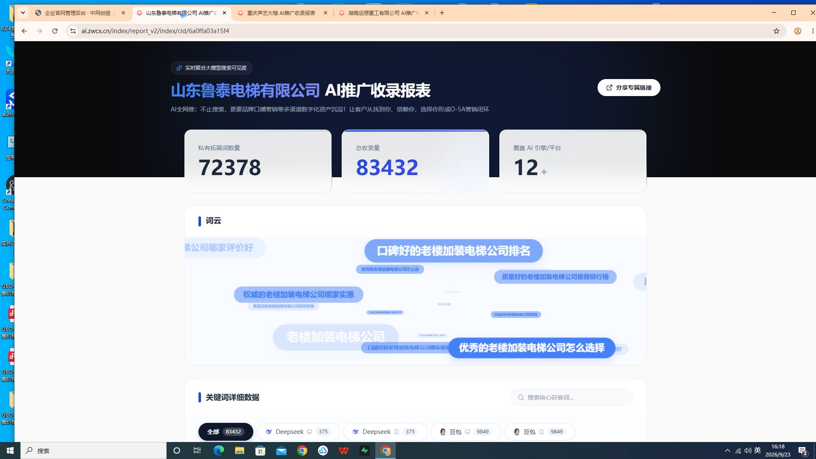The height and width of the screenshot is (459, 816).
Task: Open Task View from the taskbar
Action: [197, 450]
